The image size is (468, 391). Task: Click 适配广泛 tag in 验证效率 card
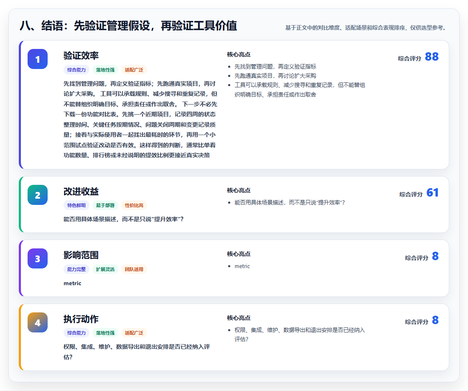pos(134,70)
